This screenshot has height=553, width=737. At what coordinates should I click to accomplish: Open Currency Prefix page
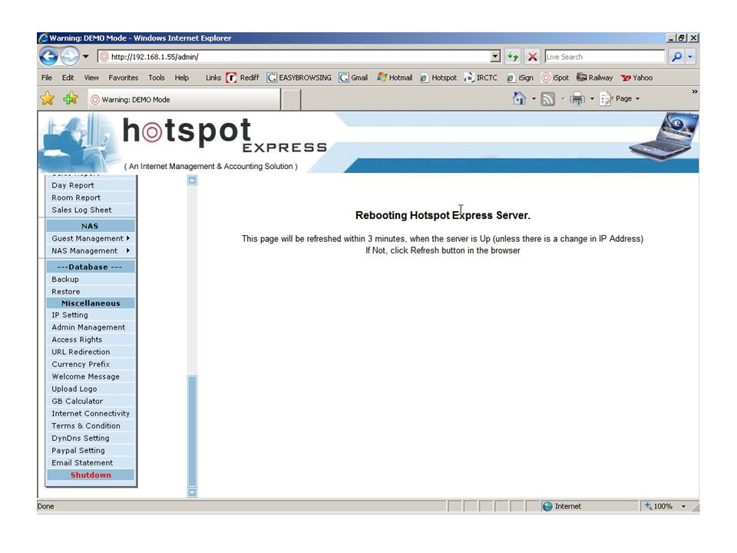[x=91, y=364]
